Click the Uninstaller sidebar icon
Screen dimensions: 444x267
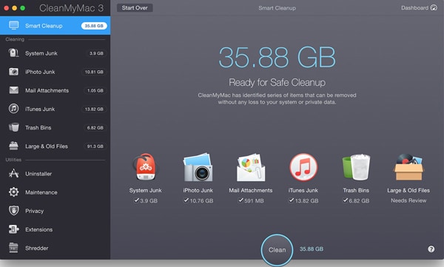pyautogui.click(x=13, y=173)
